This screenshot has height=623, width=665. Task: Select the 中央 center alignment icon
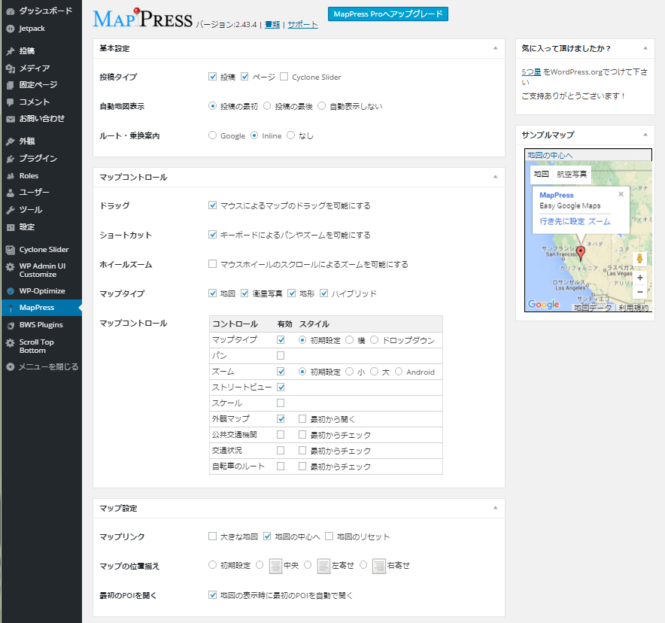(x=275, y=565)
